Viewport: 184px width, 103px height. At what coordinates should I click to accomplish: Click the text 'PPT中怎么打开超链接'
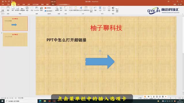click(66, 40)
